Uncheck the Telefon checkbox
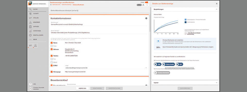Viewport: 247px width, 92px height. pos(51,56)
